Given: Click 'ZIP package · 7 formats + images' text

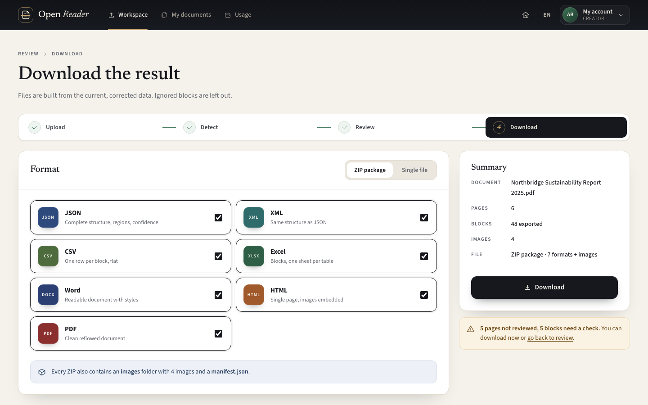Looking at the screenshot, I should coord(554,255).
